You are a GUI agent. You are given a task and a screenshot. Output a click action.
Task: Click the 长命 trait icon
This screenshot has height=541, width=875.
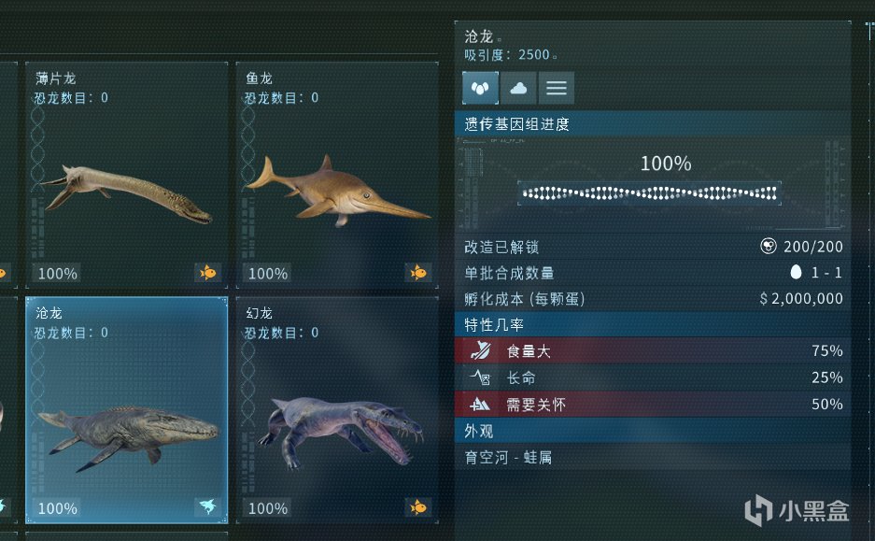pos(480,377)
